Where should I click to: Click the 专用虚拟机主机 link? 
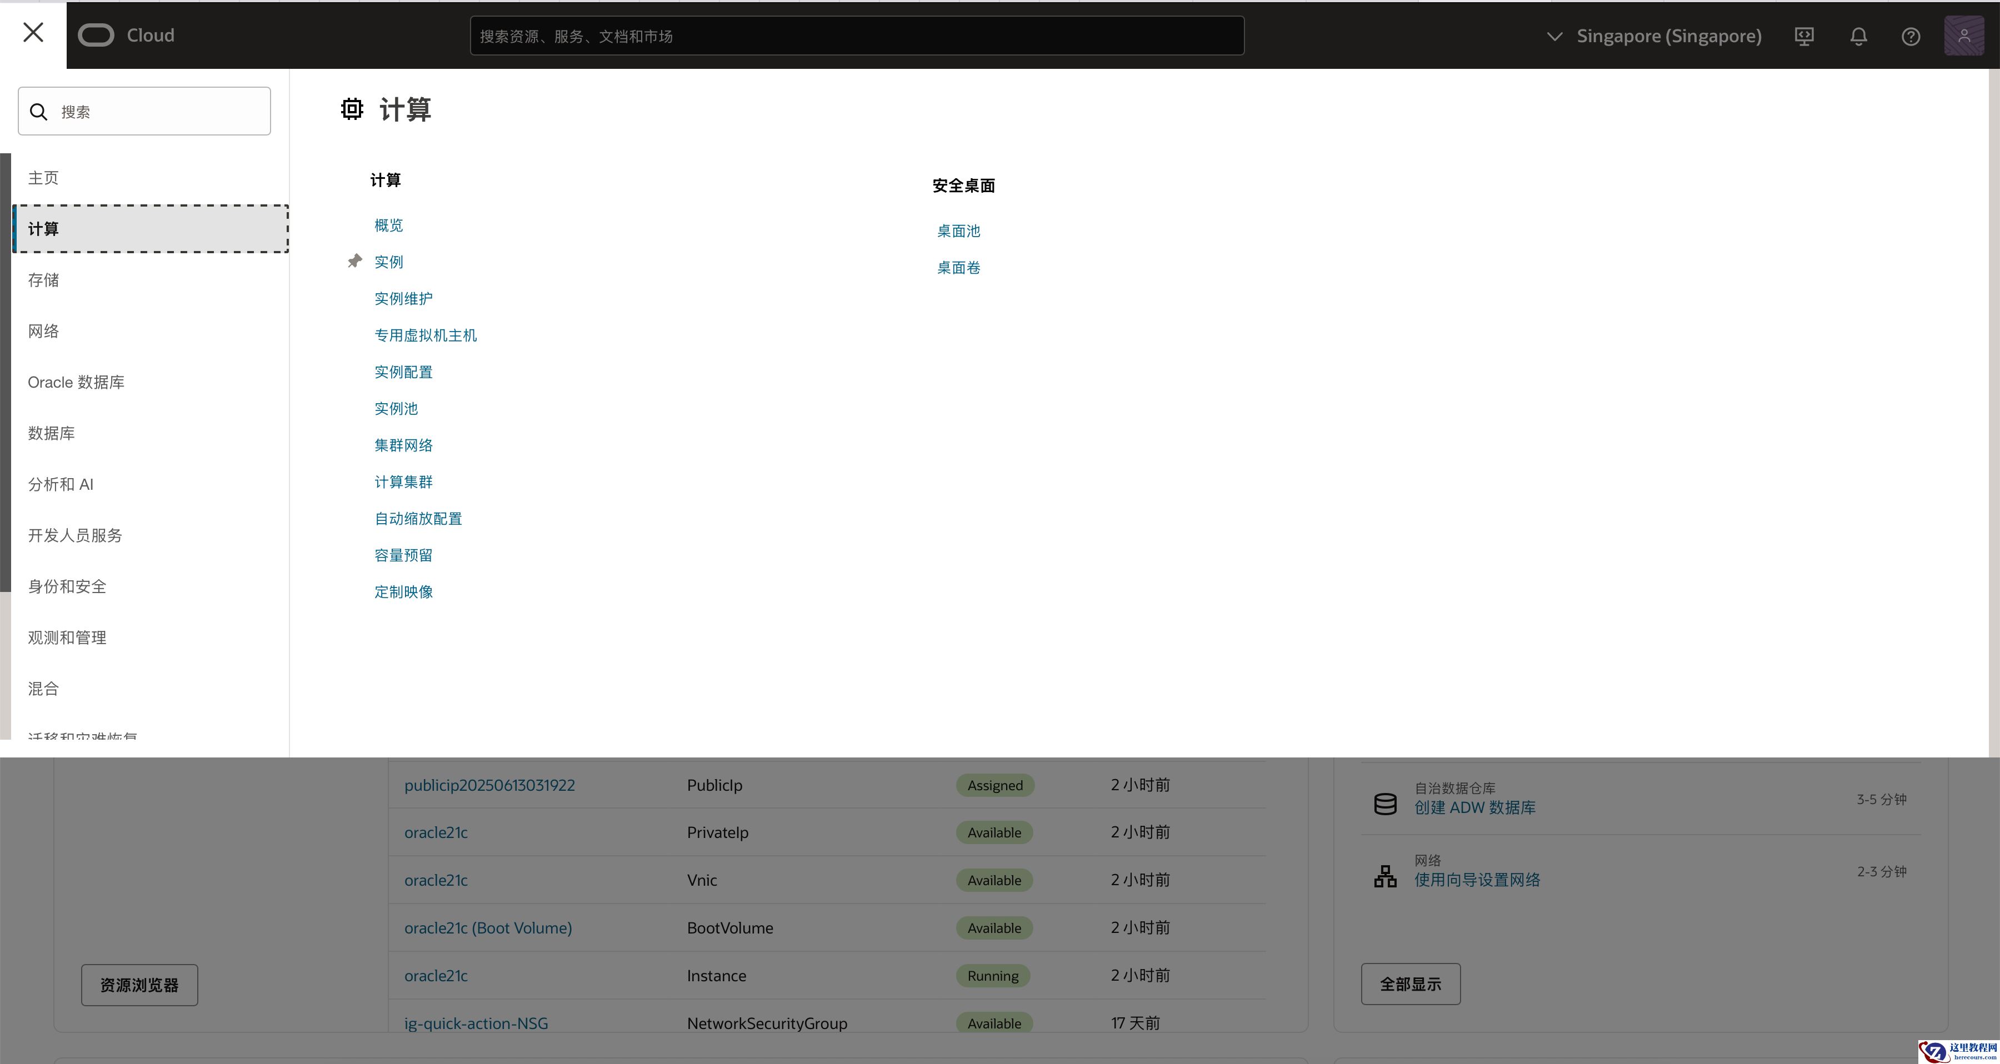(x=426, y=335)
